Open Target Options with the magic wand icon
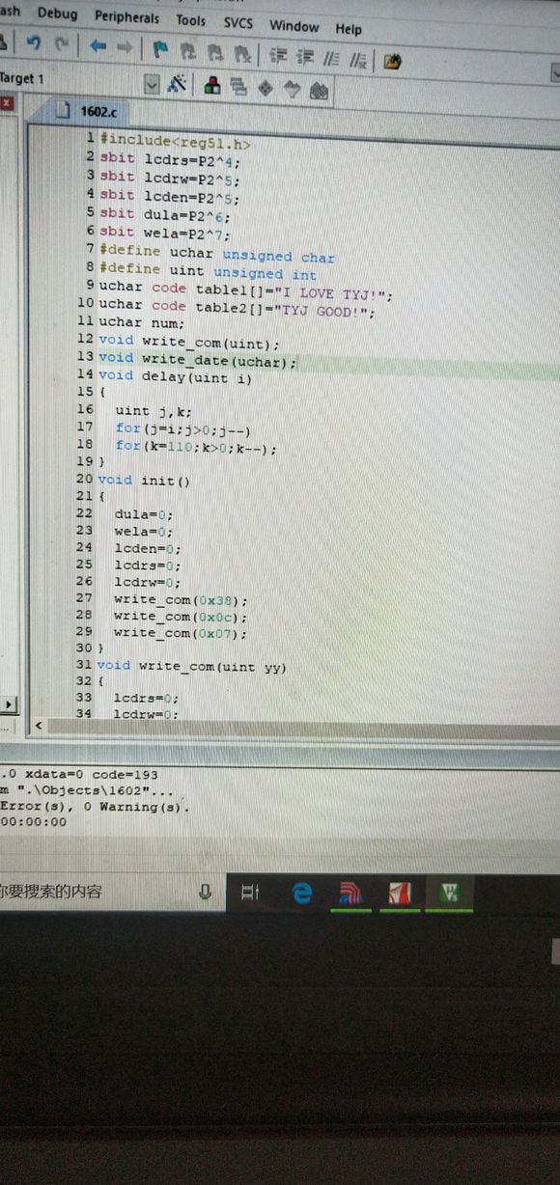560x1185 pixels. tap(178, 85)
